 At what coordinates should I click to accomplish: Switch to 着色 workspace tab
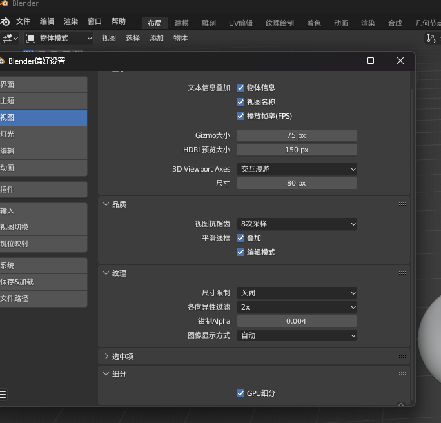314,23
